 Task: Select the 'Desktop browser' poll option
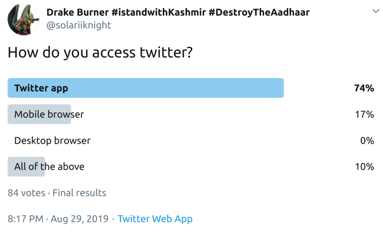(x=52, y=140)
